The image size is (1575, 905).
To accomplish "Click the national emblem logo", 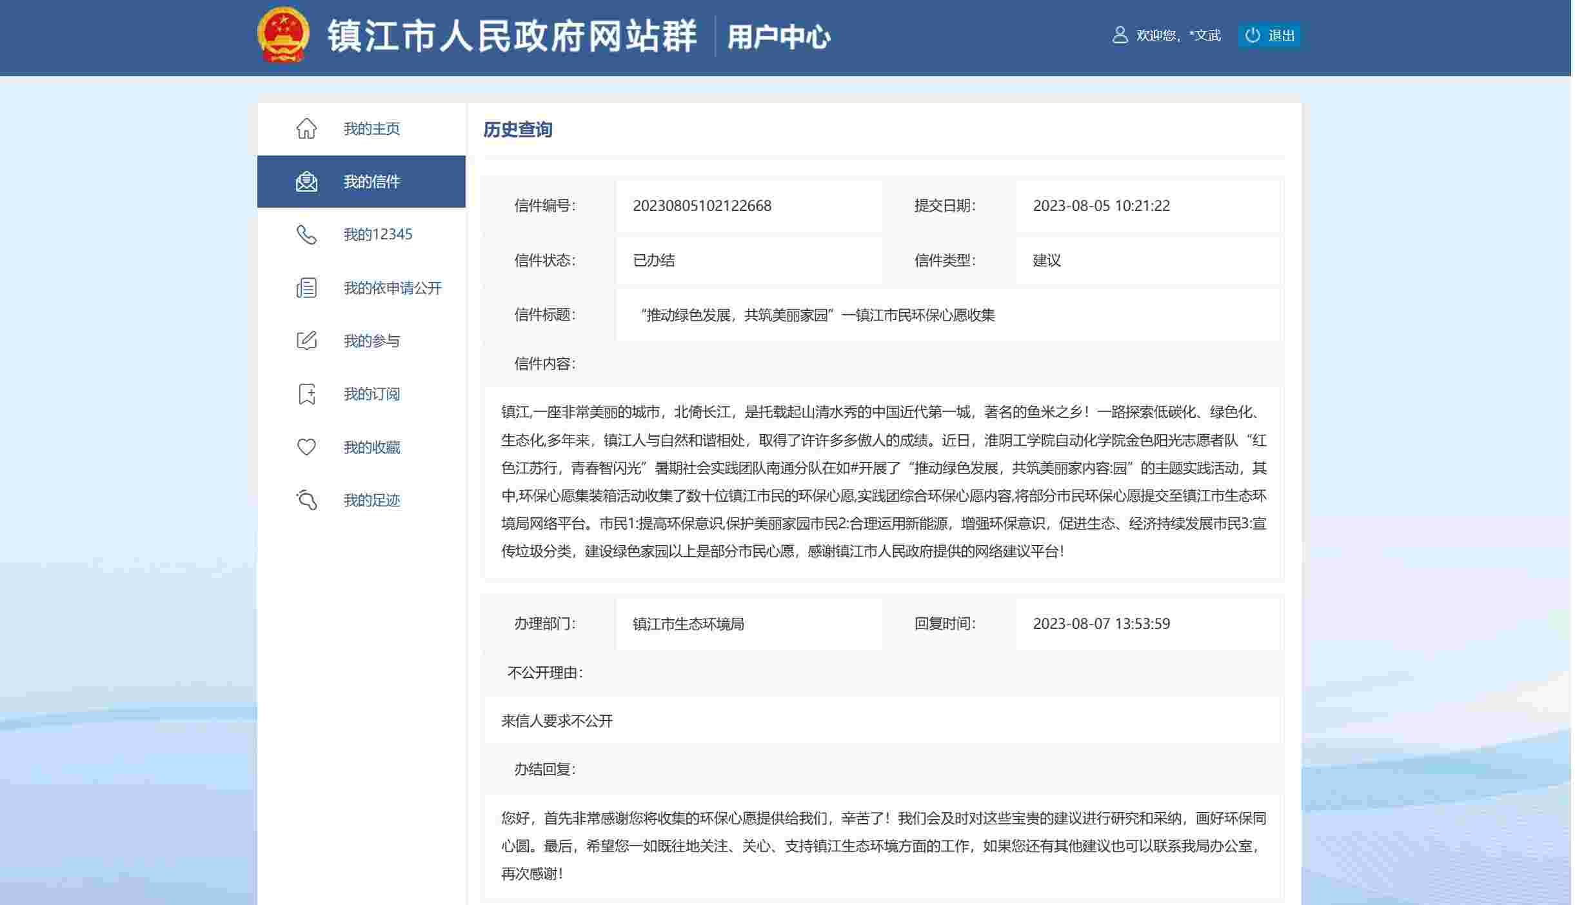I will 284,35.
